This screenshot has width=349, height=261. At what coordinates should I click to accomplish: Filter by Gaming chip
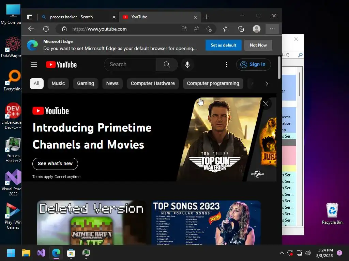click(x=86, y=84)
